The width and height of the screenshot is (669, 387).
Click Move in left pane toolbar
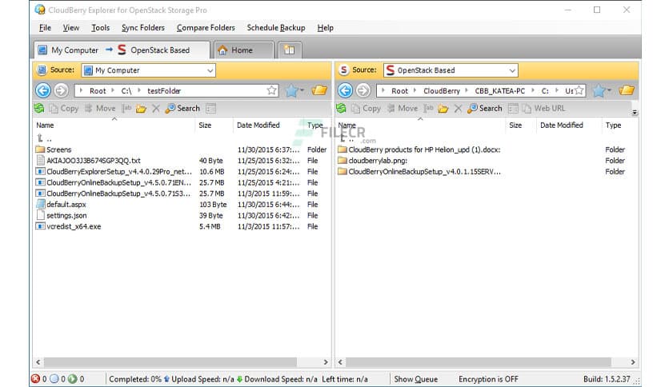[x=100, y=108]
